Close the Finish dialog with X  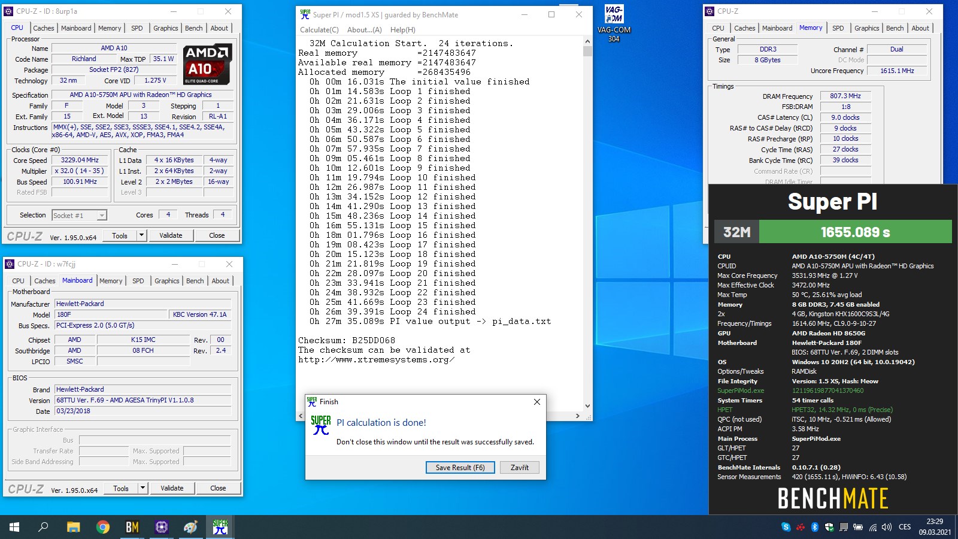coord(536,402)
